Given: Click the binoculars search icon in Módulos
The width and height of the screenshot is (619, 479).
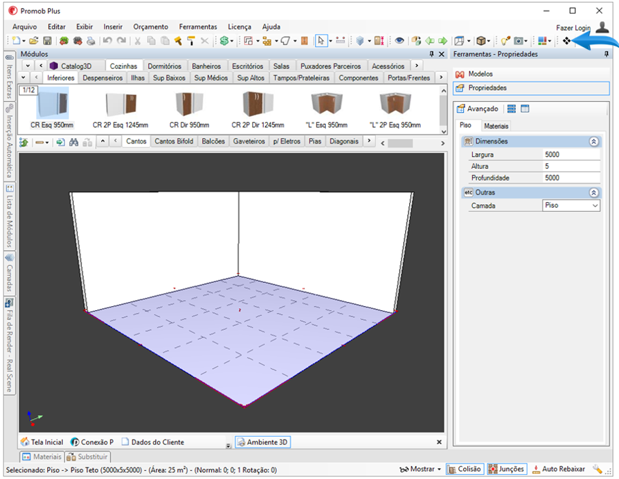Looking at the screenshot, I should tap(75, 141).
